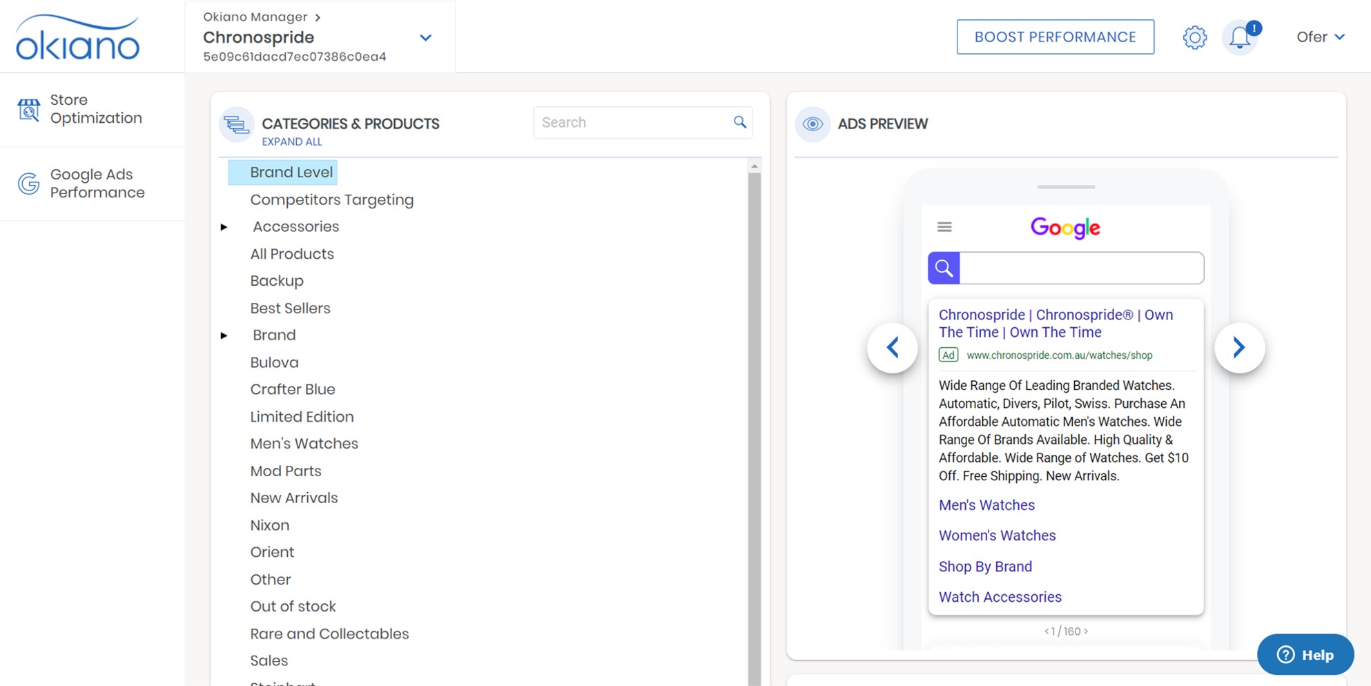1371x686 pixels.
Task: Click the categories search field
Action: pos(643,122)
